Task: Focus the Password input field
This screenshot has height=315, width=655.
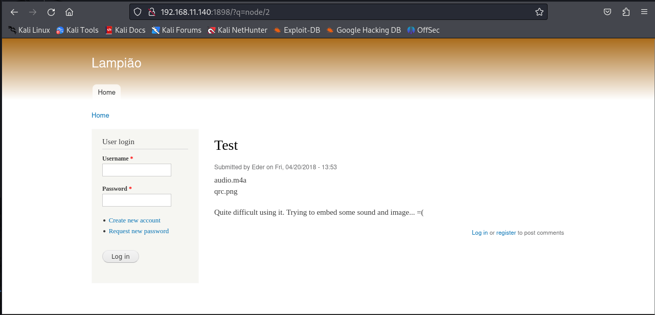Action: pos(137,200)
